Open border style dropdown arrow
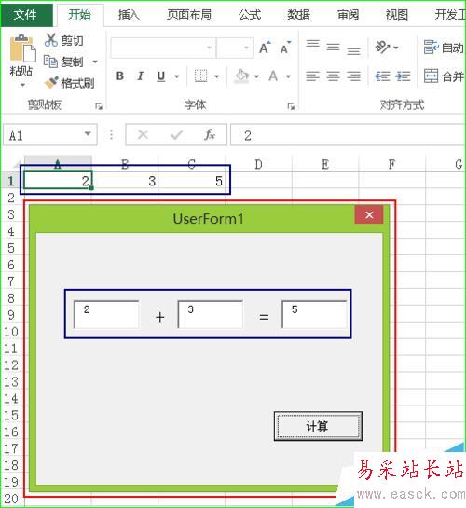Viewport: 466px width, 508px height. 216,76
